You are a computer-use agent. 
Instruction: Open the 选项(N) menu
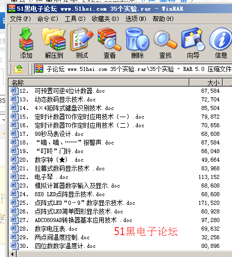[136, 19]
